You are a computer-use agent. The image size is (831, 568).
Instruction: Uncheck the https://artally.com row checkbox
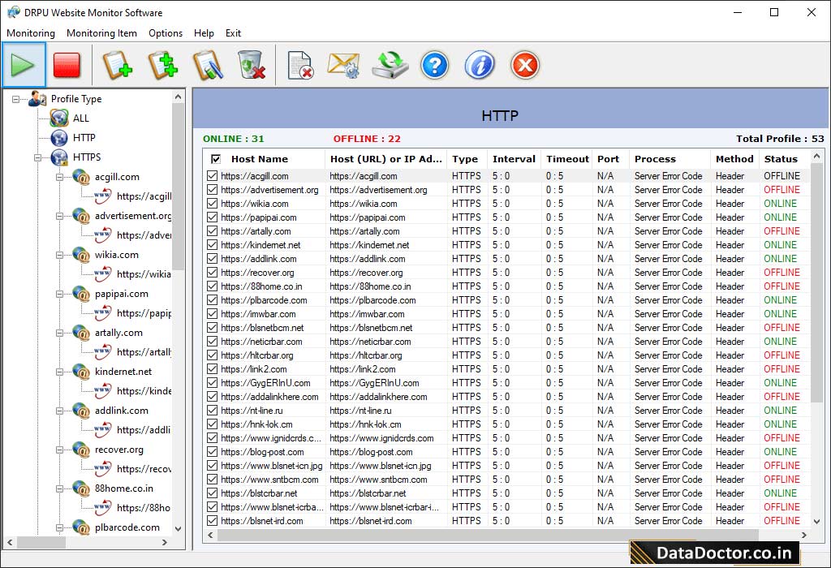click(x=213, y=230)
